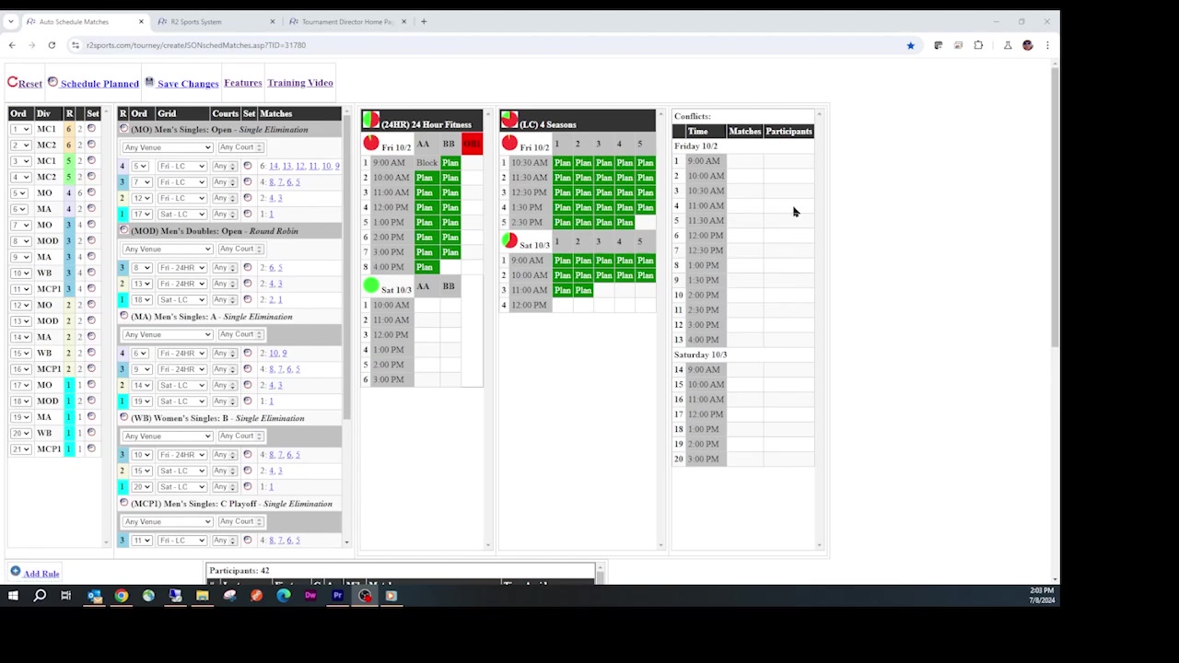Screen dimensions: 1179x663
Task: Open Any Venue dropdown under Men's Doubles: Open
Action: [168, 249]
